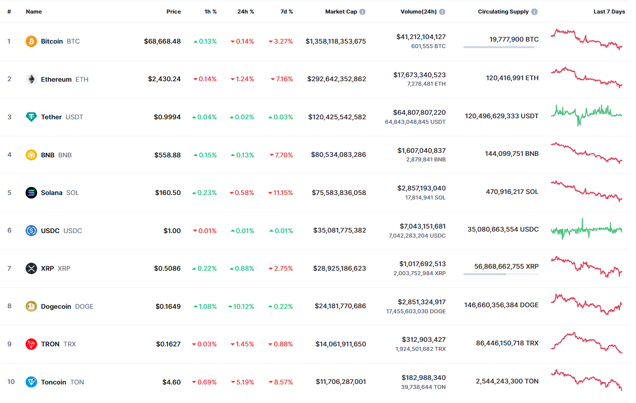Viewport: 636px width, 403px height.
Task: Open the USDC 7-day sparkline chart
Action: pos(586,230)
